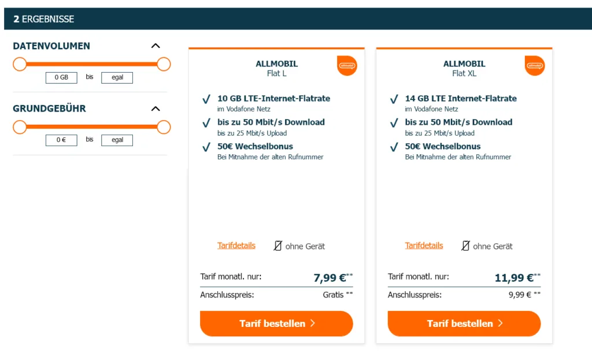Click the '0 GB' minimum data input field

point(61,77)
